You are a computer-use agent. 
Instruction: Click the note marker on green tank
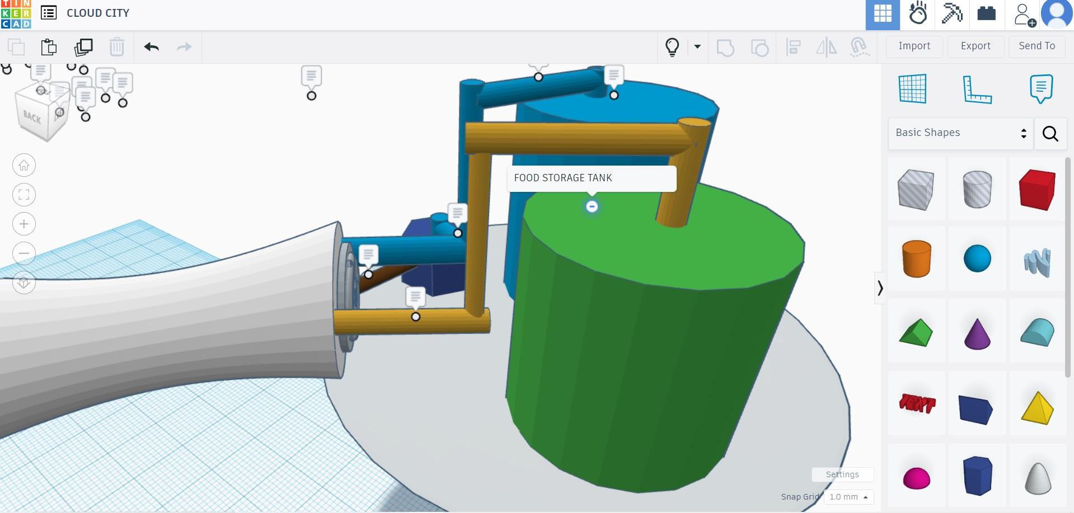pyautogui.click(x=592, y=207)
